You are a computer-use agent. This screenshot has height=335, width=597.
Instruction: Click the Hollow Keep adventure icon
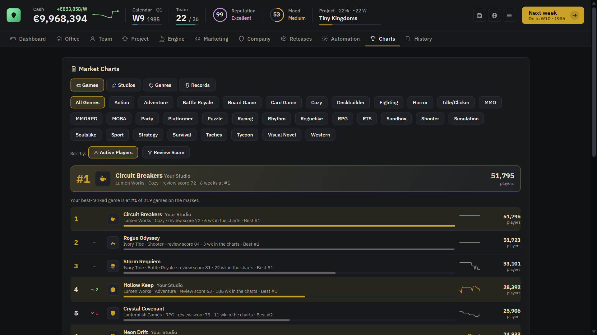[113, 290]
